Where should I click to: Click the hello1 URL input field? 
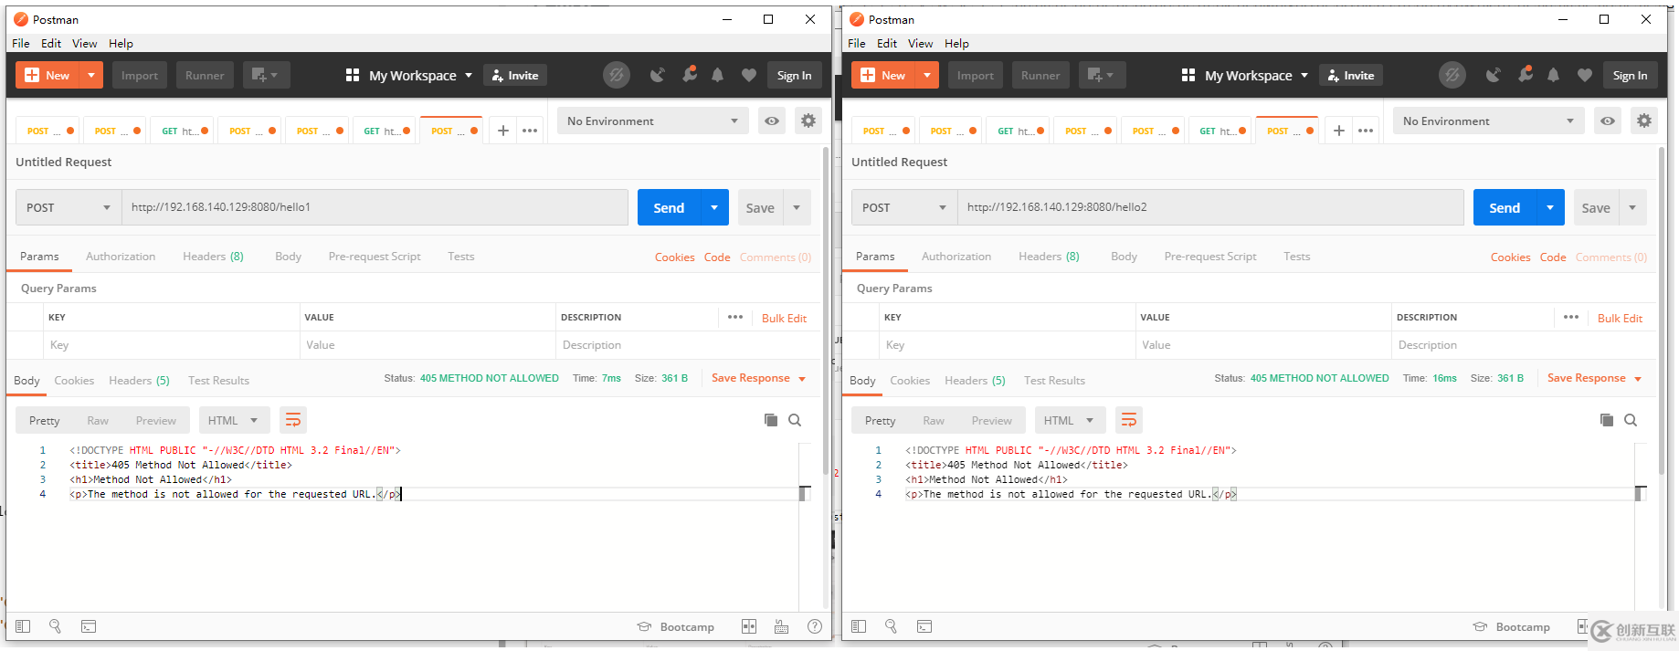[x=375, y=207]
